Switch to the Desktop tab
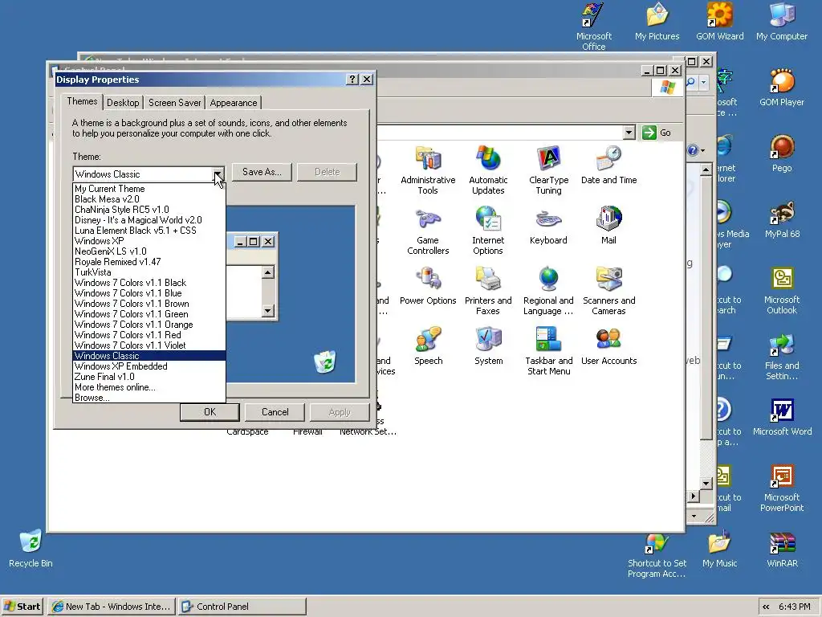The width and height of the screenshot is (822, 617). click(x=123, y=103)
